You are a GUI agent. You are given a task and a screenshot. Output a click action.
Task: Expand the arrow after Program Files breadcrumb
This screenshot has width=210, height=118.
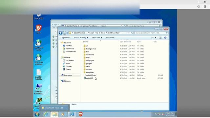point(100,33)
